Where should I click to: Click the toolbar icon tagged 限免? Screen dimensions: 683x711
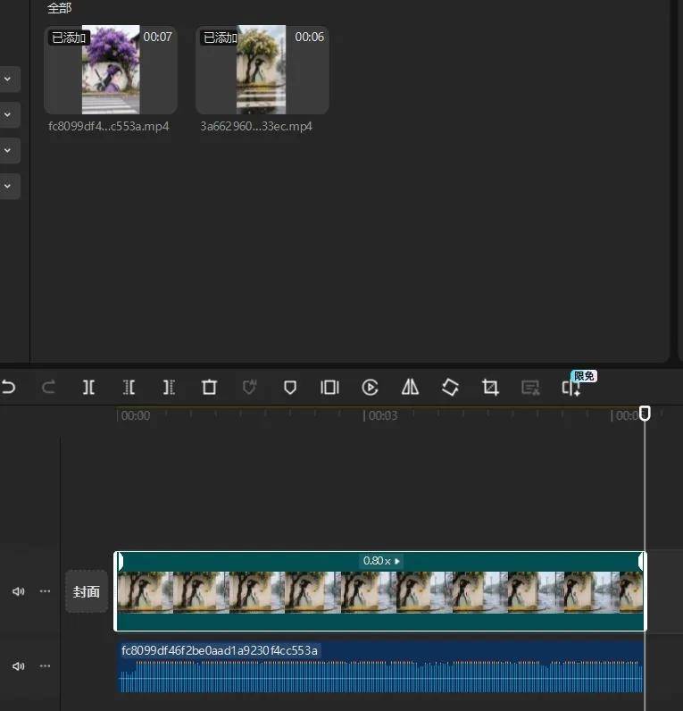coord(571,388)
